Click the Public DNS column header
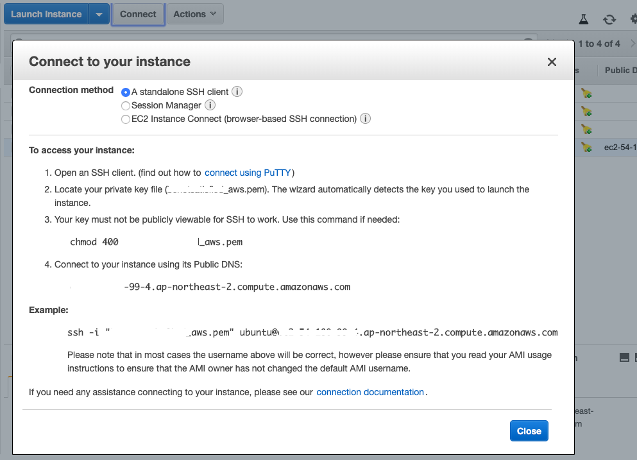The image size is (637, 460). click(x=620, y=71)
